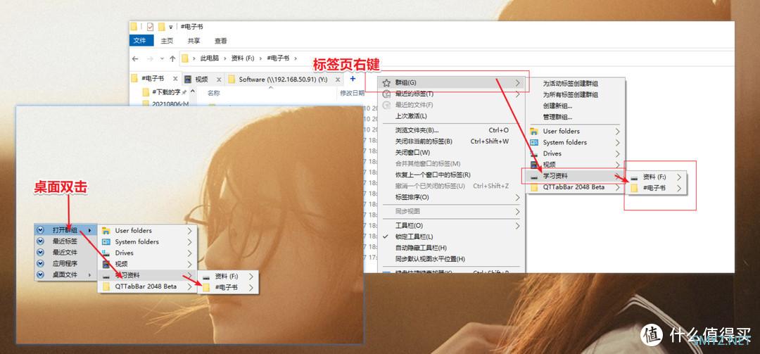Expand the 群组(G) submenu arrow
760x354 pixels.
(x=518, y=83)
